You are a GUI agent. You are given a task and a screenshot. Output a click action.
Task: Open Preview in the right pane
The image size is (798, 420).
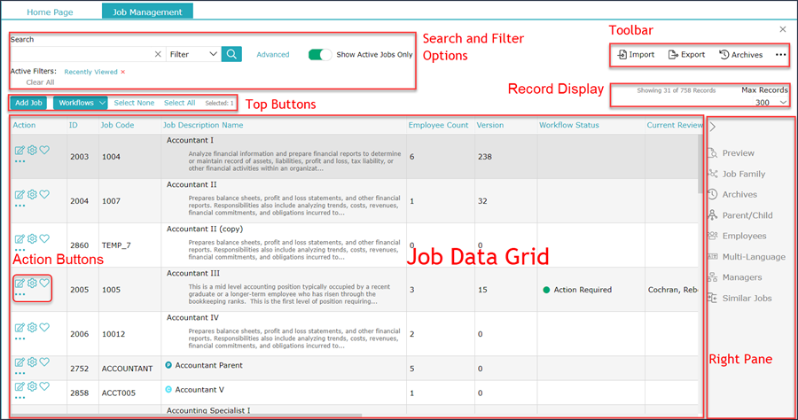point(731,153)
